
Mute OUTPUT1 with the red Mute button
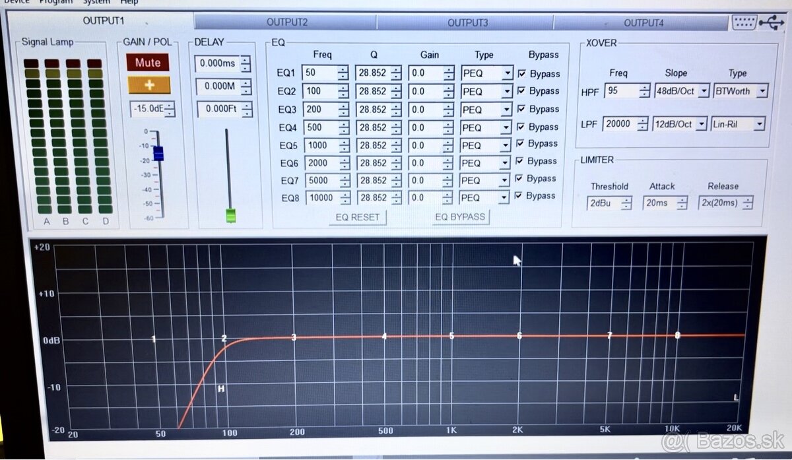(147, 62)
